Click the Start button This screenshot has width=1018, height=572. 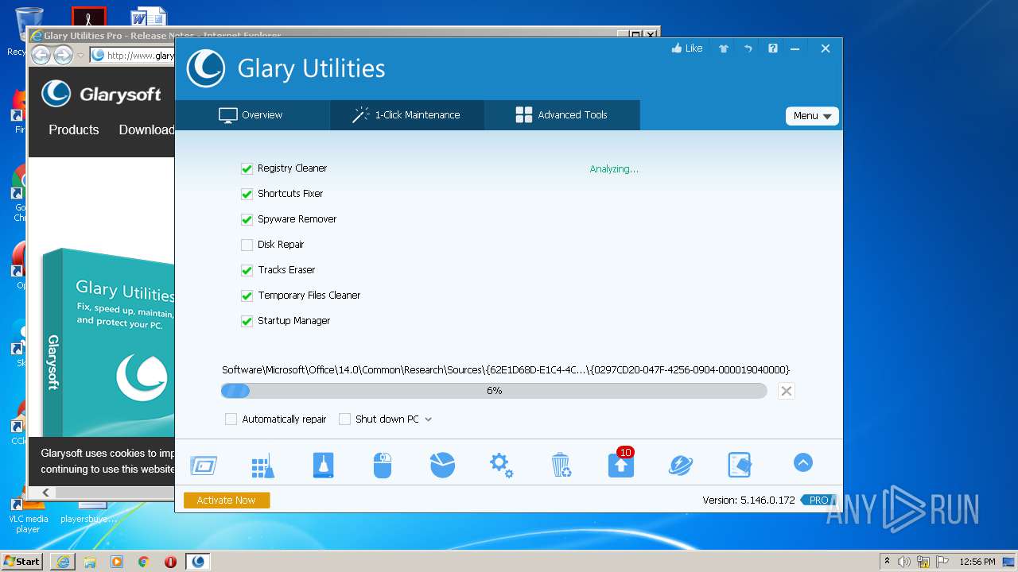pyautogui.click(x=21, y=561)
